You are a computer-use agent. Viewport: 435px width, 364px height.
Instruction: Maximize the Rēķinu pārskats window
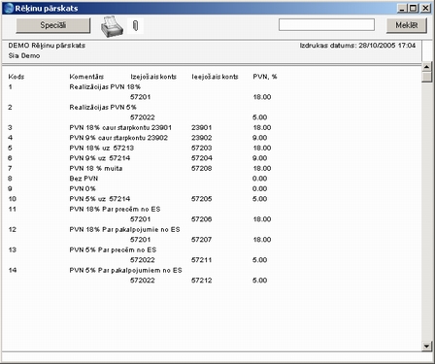click(414, 8)
